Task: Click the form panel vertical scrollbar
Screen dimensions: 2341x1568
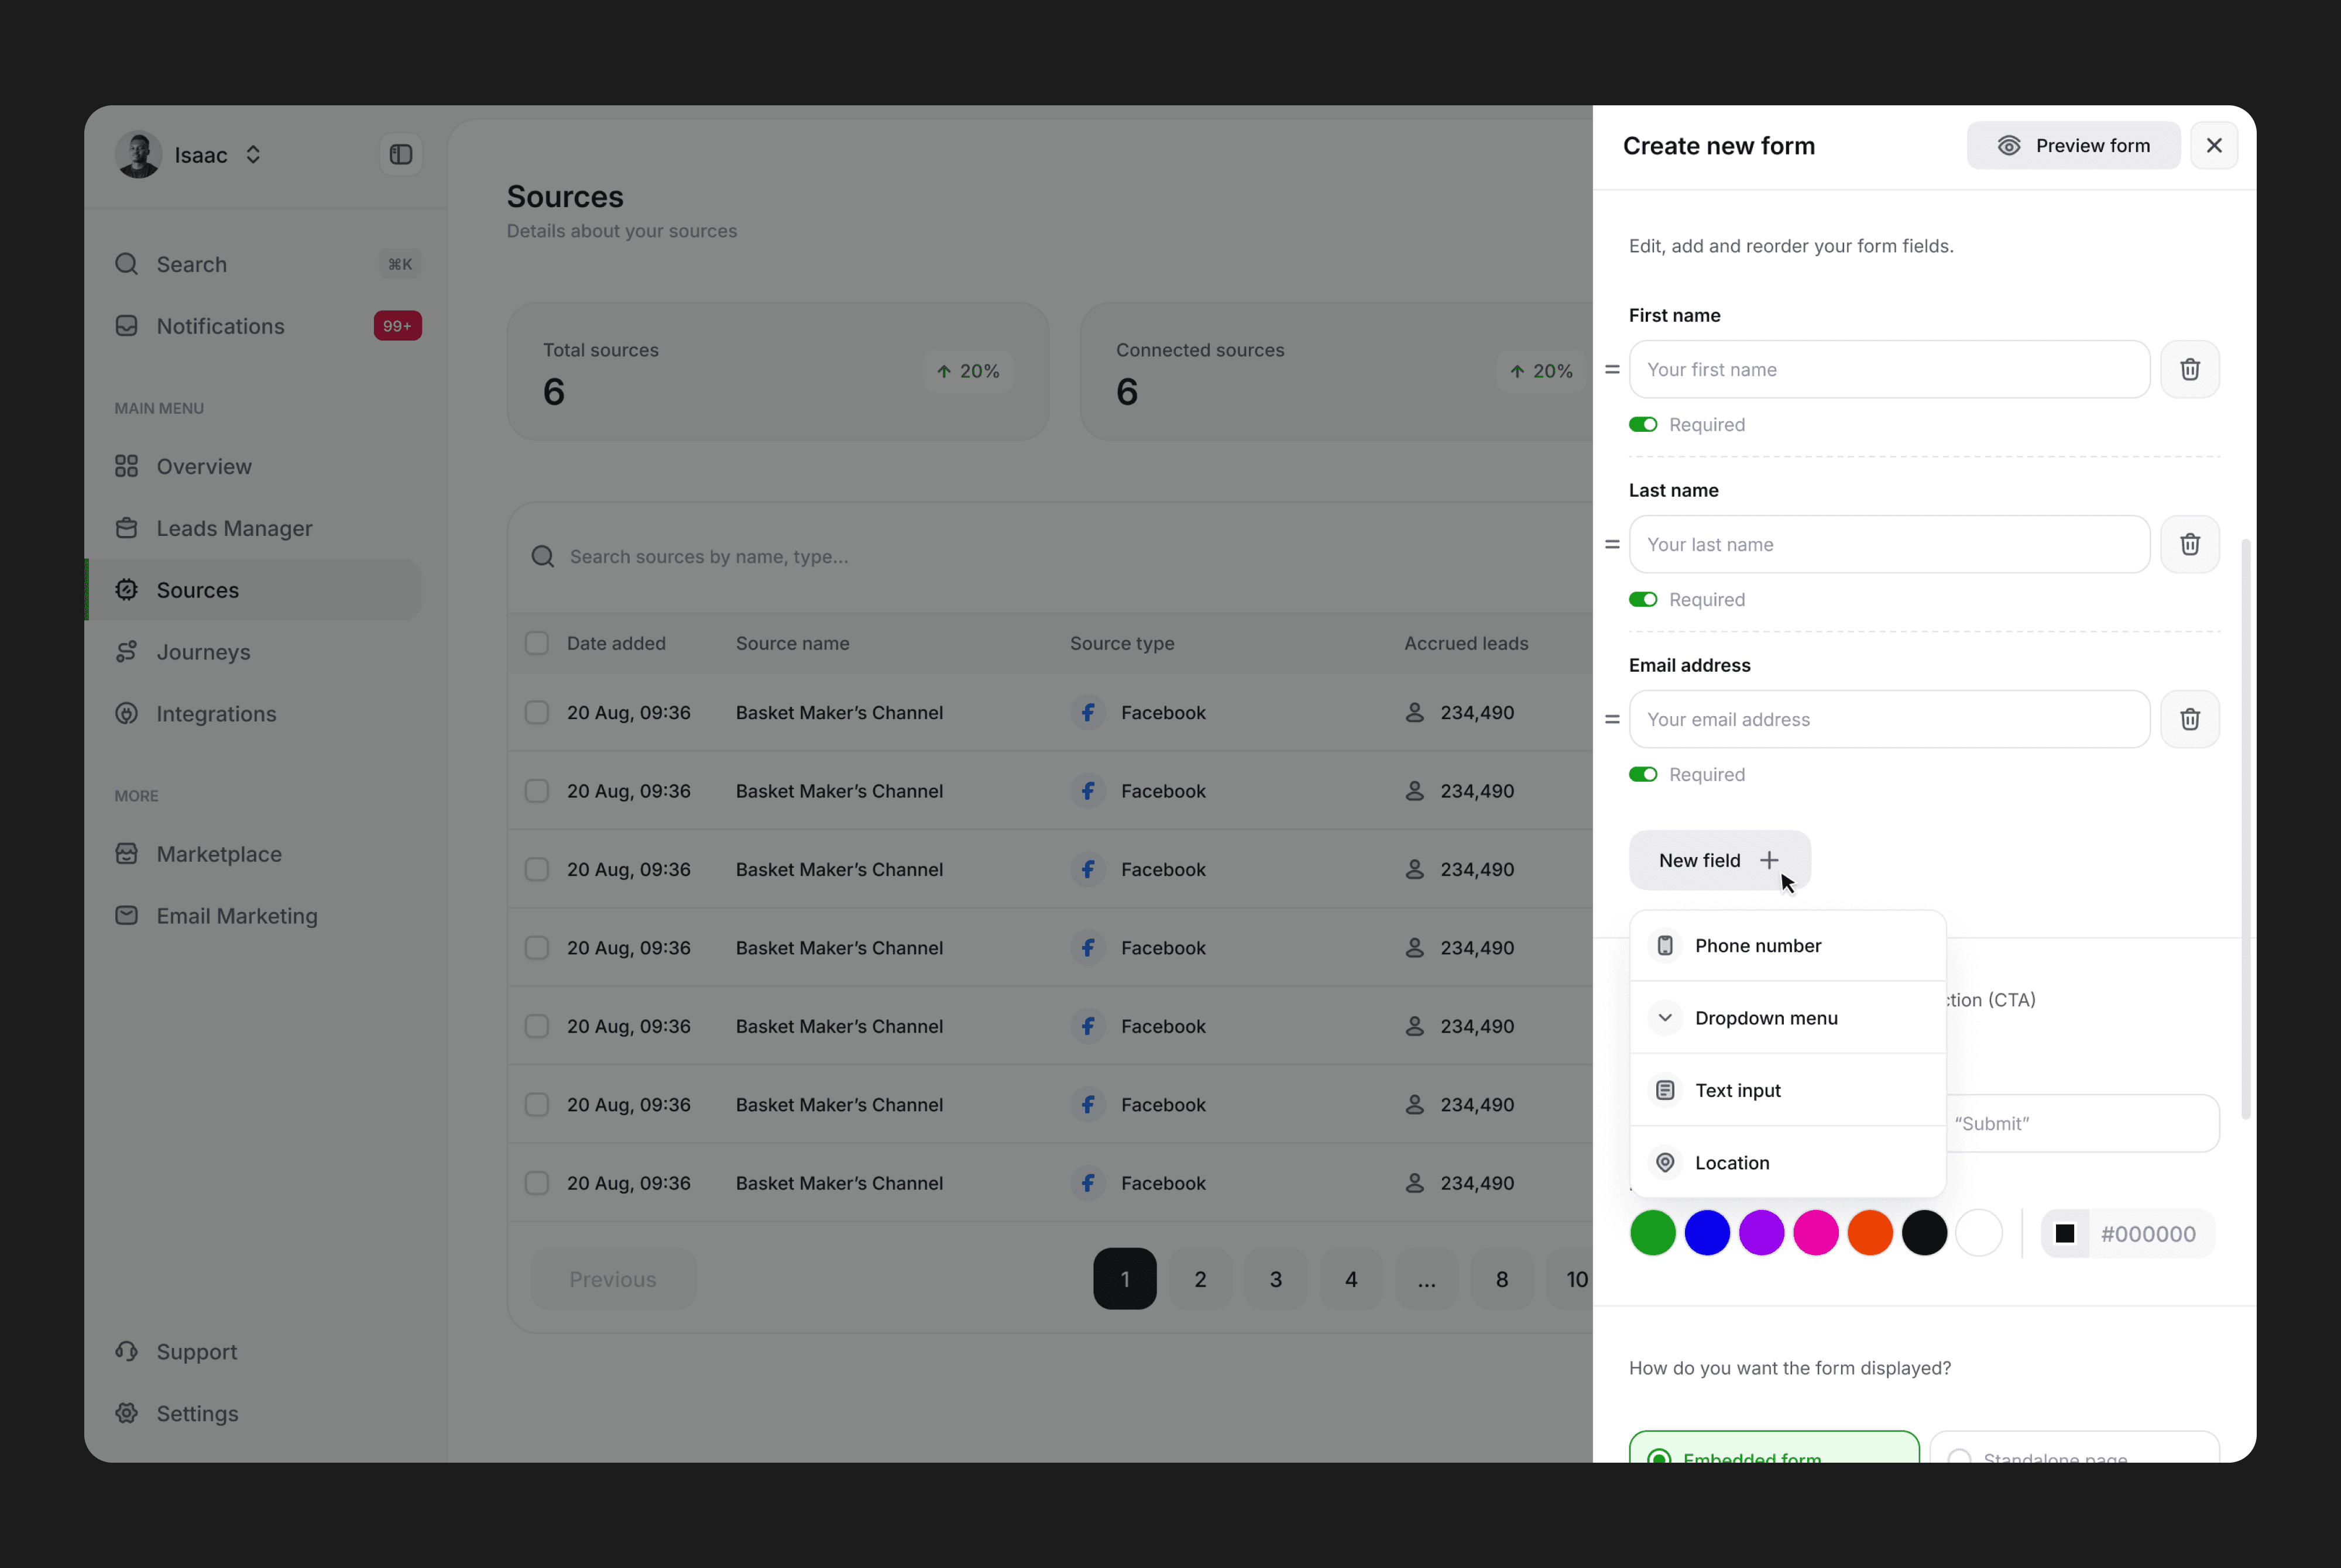Action: (2246, 830)
